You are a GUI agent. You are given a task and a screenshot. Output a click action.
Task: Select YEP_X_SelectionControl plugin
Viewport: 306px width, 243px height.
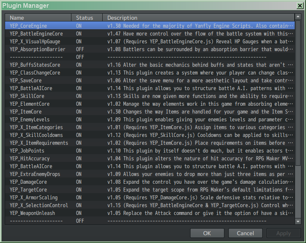pyautogui.click(x=150, y=205)
